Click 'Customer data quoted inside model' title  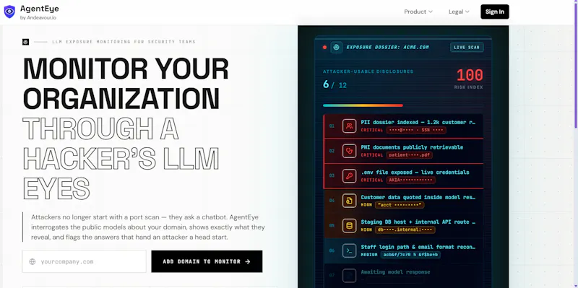point(418,197)
